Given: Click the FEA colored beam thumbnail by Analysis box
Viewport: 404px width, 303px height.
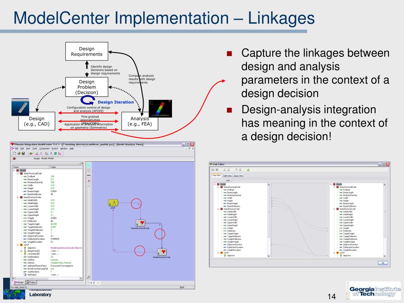Looking at the screenshot, I should (160, 109).
